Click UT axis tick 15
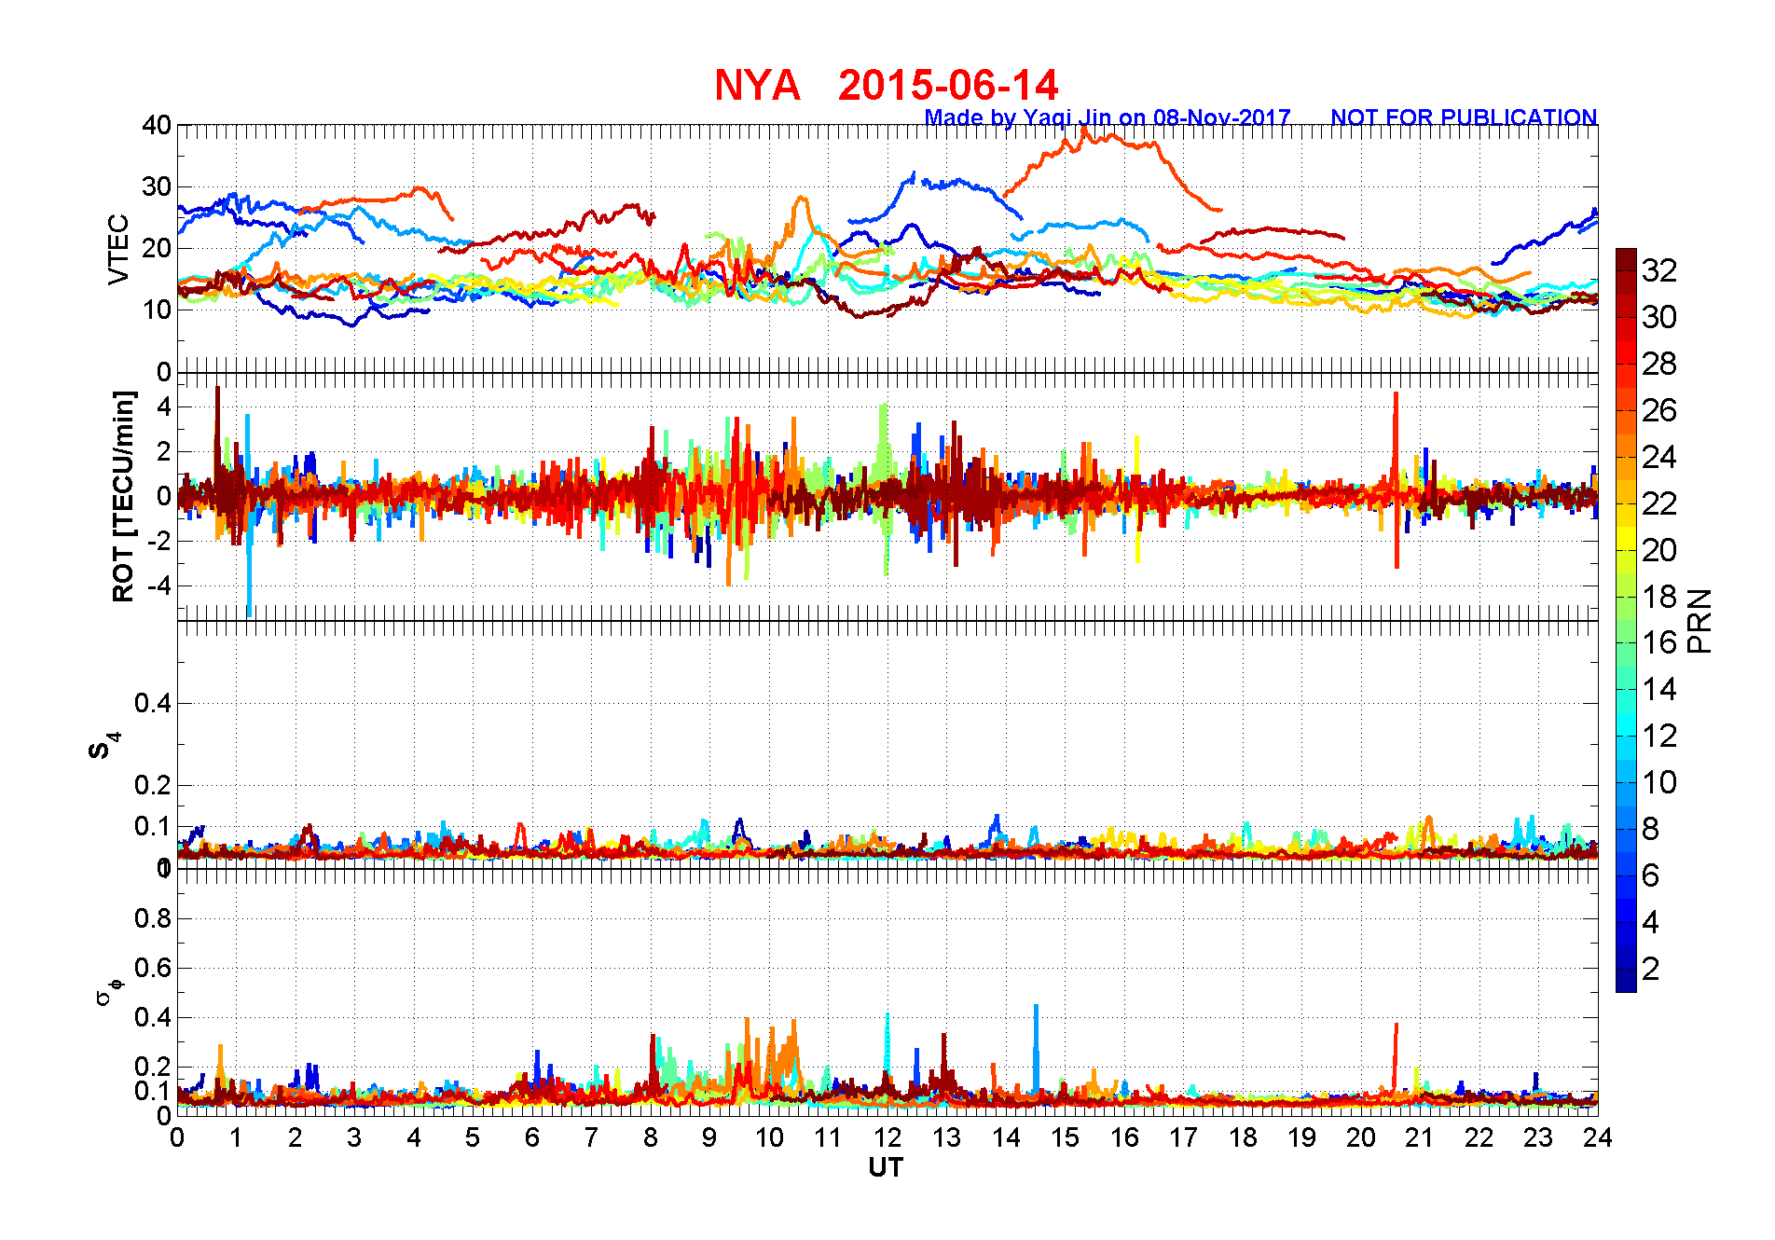Image resolution: width=1775 pixels, height=1240 pixels. (x=1065, y=1137)
